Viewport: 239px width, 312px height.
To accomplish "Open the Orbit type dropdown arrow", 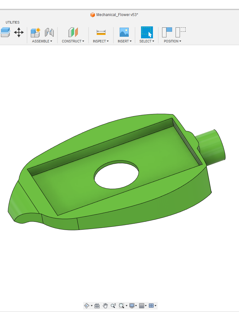I will tap(92, 306).
